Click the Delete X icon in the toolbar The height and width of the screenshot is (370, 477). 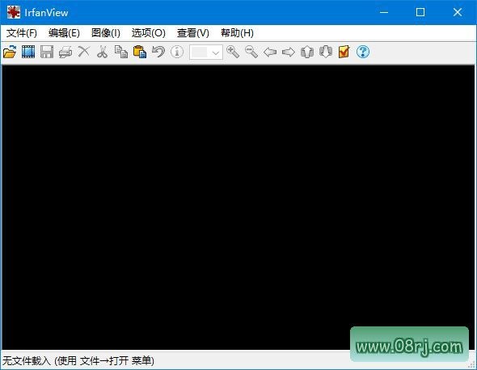coord(84,52)
